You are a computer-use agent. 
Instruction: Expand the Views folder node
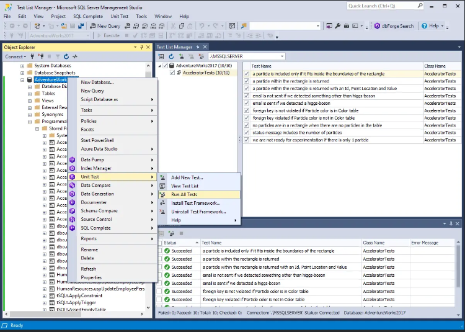(x=30, y=101)
